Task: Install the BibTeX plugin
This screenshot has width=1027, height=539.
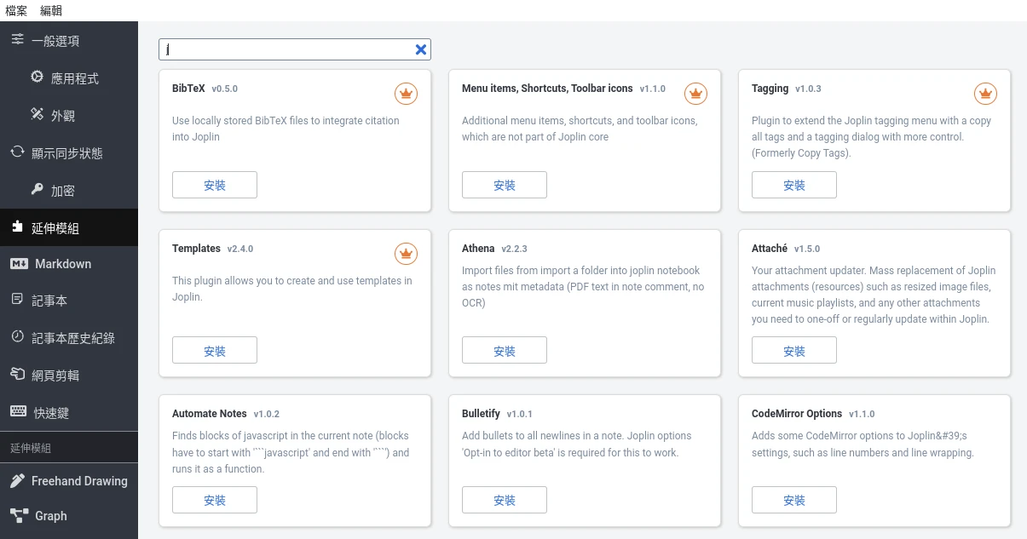Action: pos(215,185)
